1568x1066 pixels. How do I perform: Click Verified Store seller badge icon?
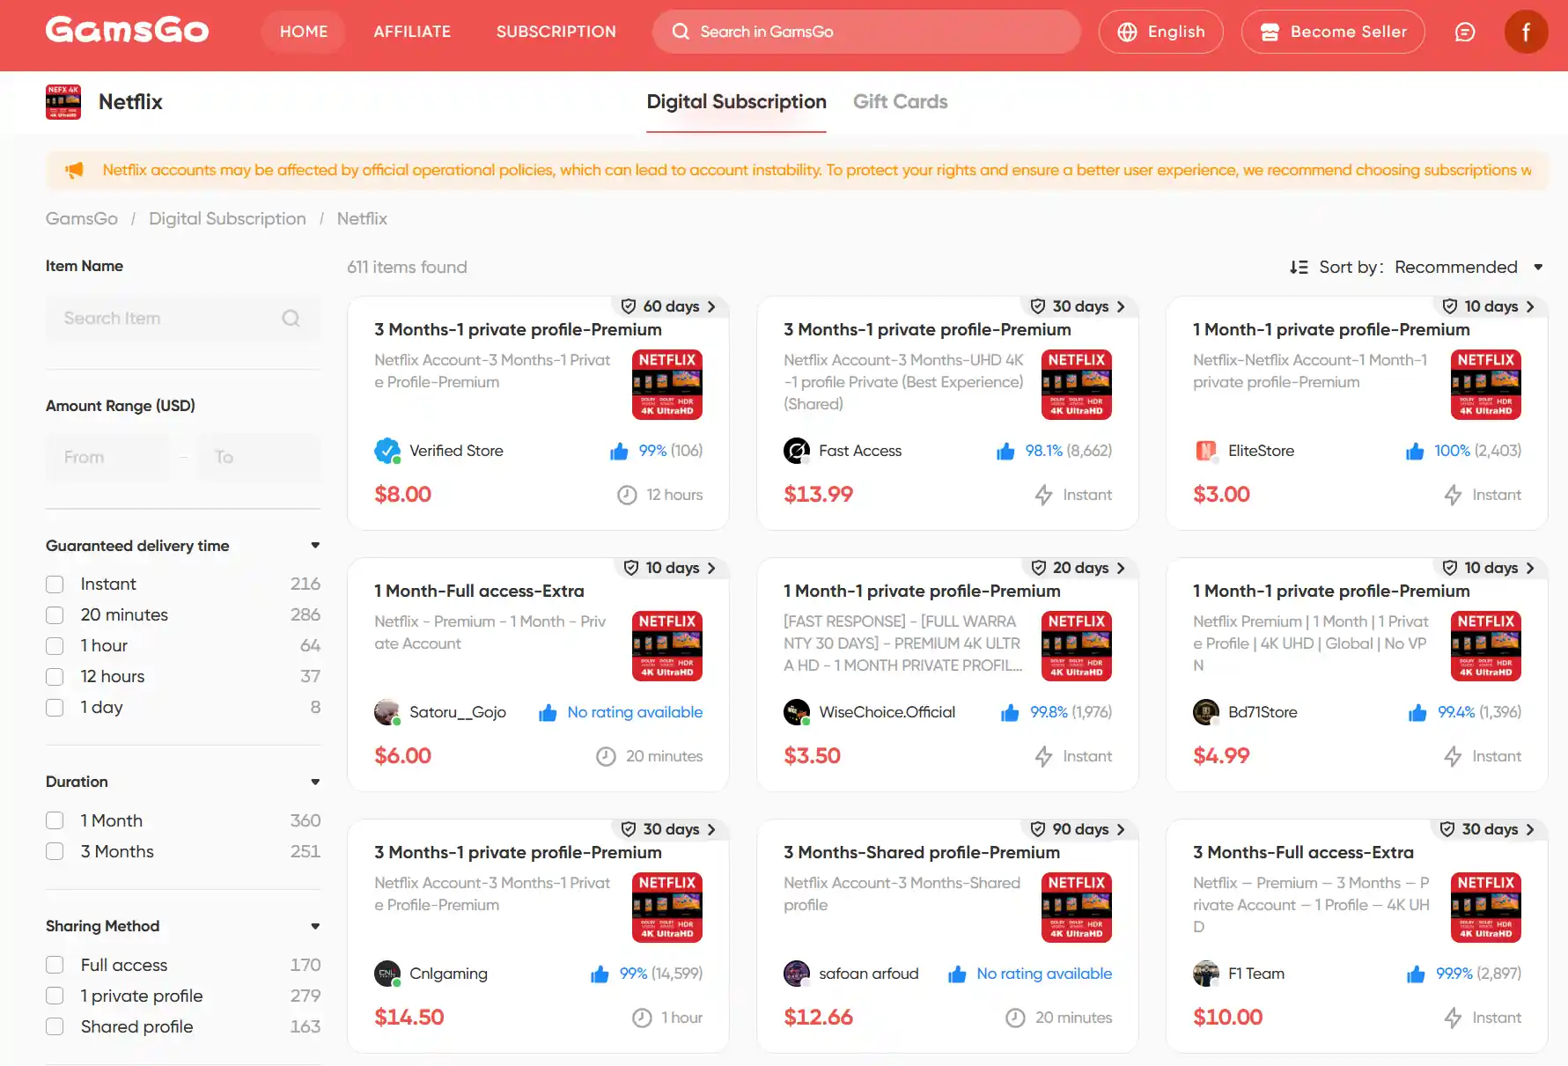[x=387, y=451]
